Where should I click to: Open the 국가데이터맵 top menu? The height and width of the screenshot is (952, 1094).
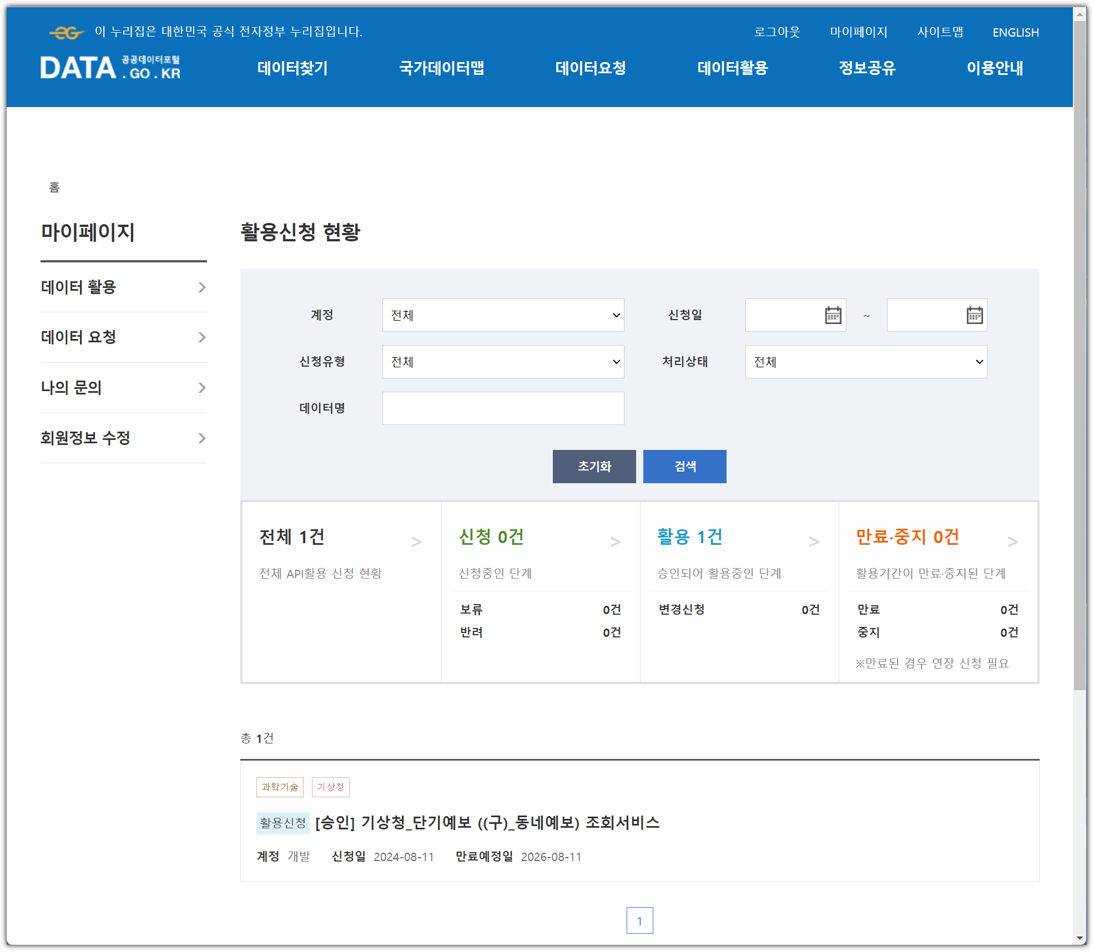tap(441, 68)
